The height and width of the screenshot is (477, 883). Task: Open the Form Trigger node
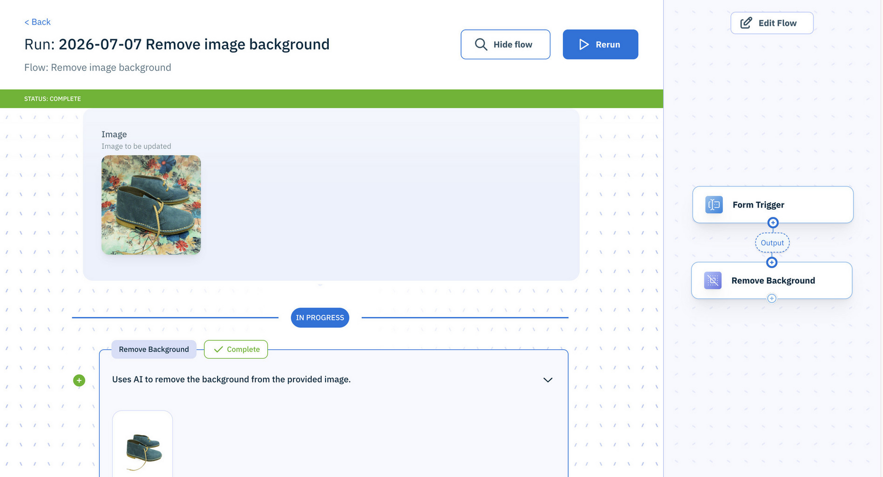click(x=773, y=205)
